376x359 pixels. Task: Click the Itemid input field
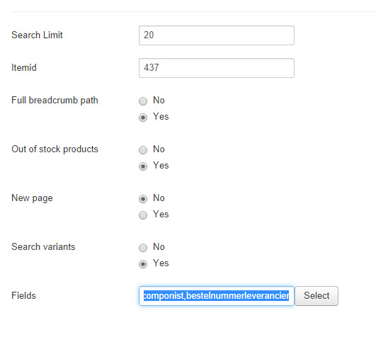click(x=216, y=68)
